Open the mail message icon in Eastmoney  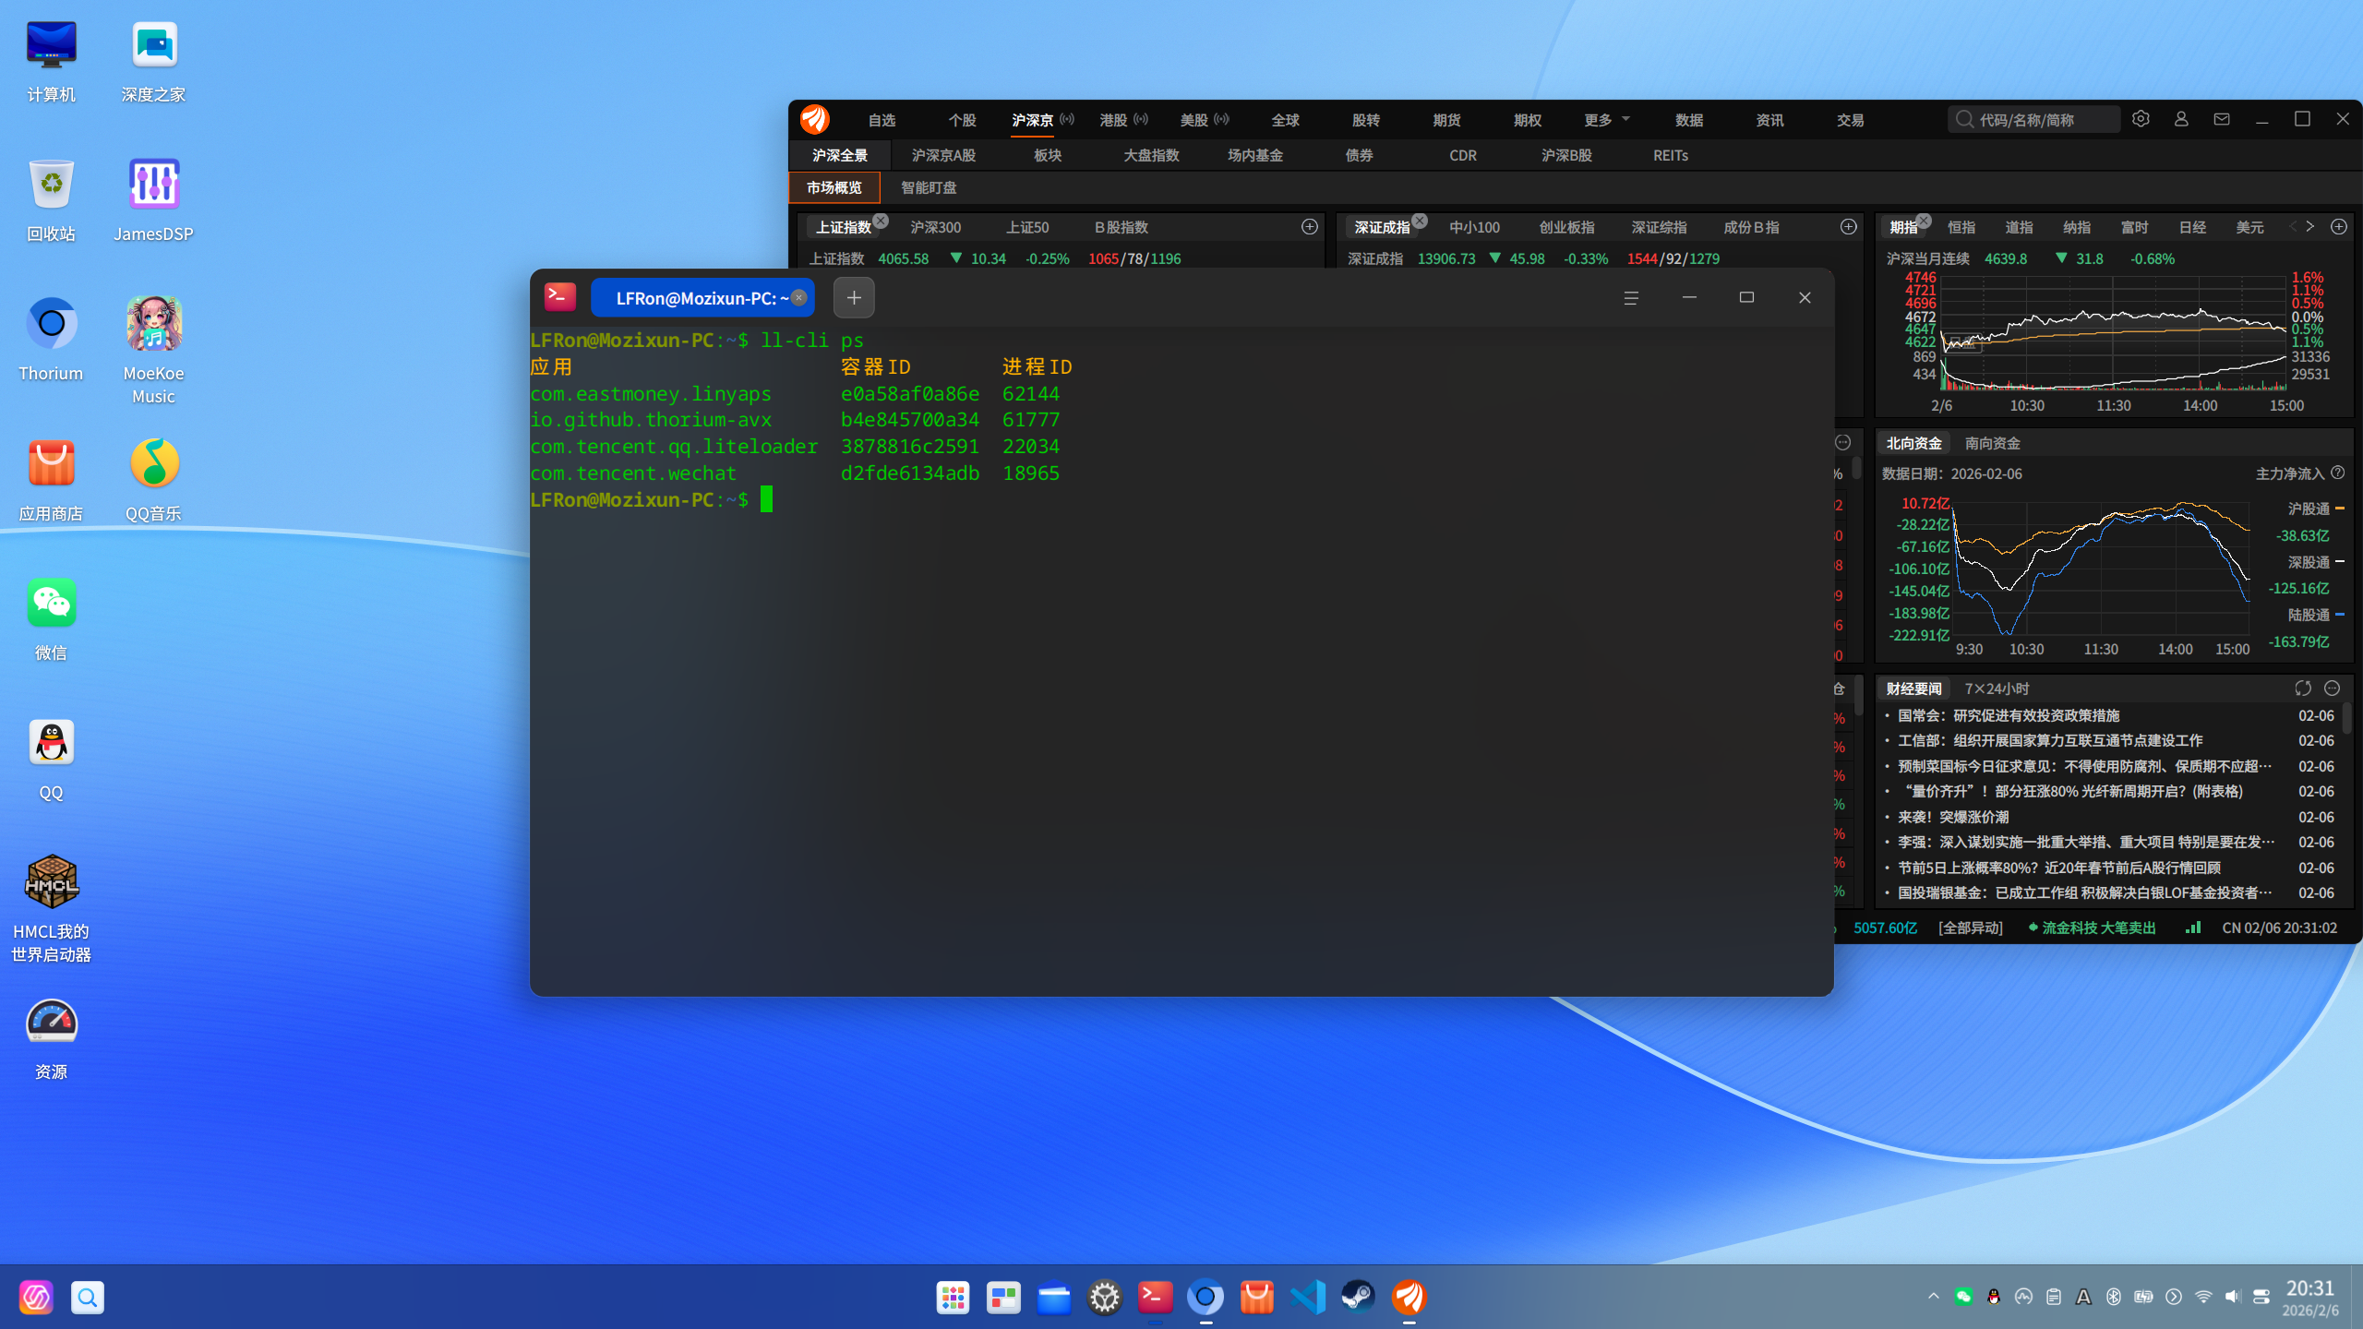[2222, 119]
